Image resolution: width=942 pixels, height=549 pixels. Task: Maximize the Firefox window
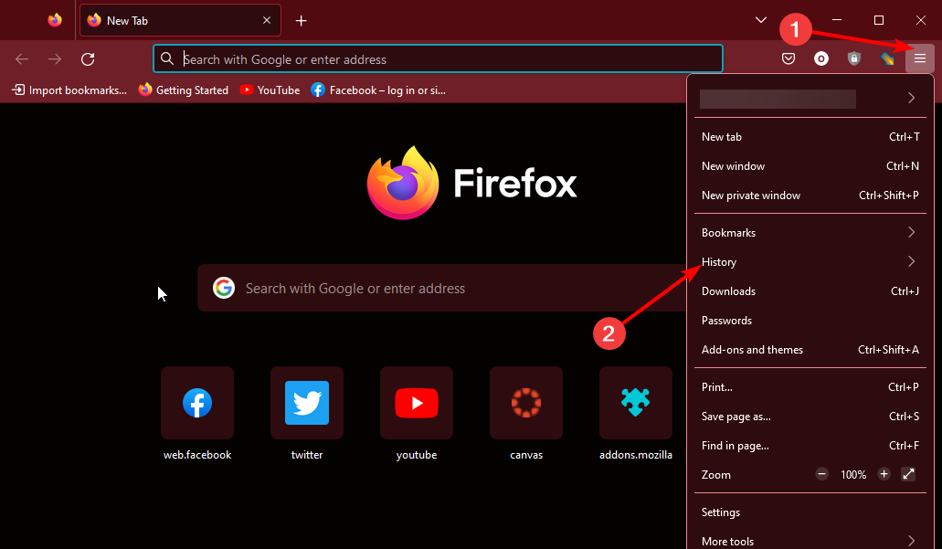click(x=879, y=20)
